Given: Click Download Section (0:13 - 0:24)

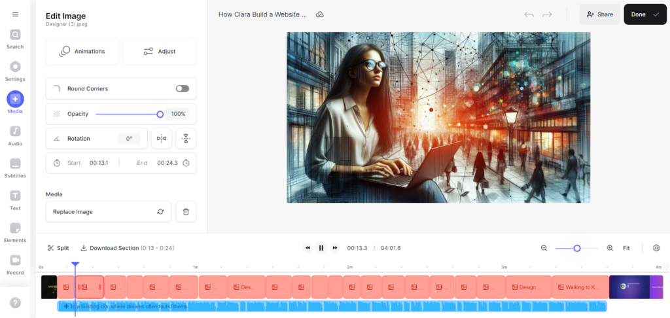Looking at the screenshot, I should point(128,248).
